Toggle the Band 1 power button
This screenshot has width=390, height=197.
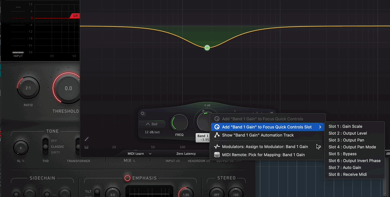[143, 113]
